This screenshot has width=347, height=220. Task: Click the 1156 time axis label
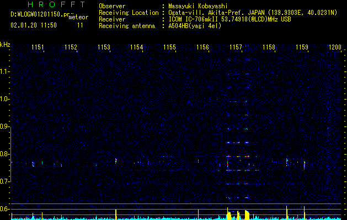202,47
